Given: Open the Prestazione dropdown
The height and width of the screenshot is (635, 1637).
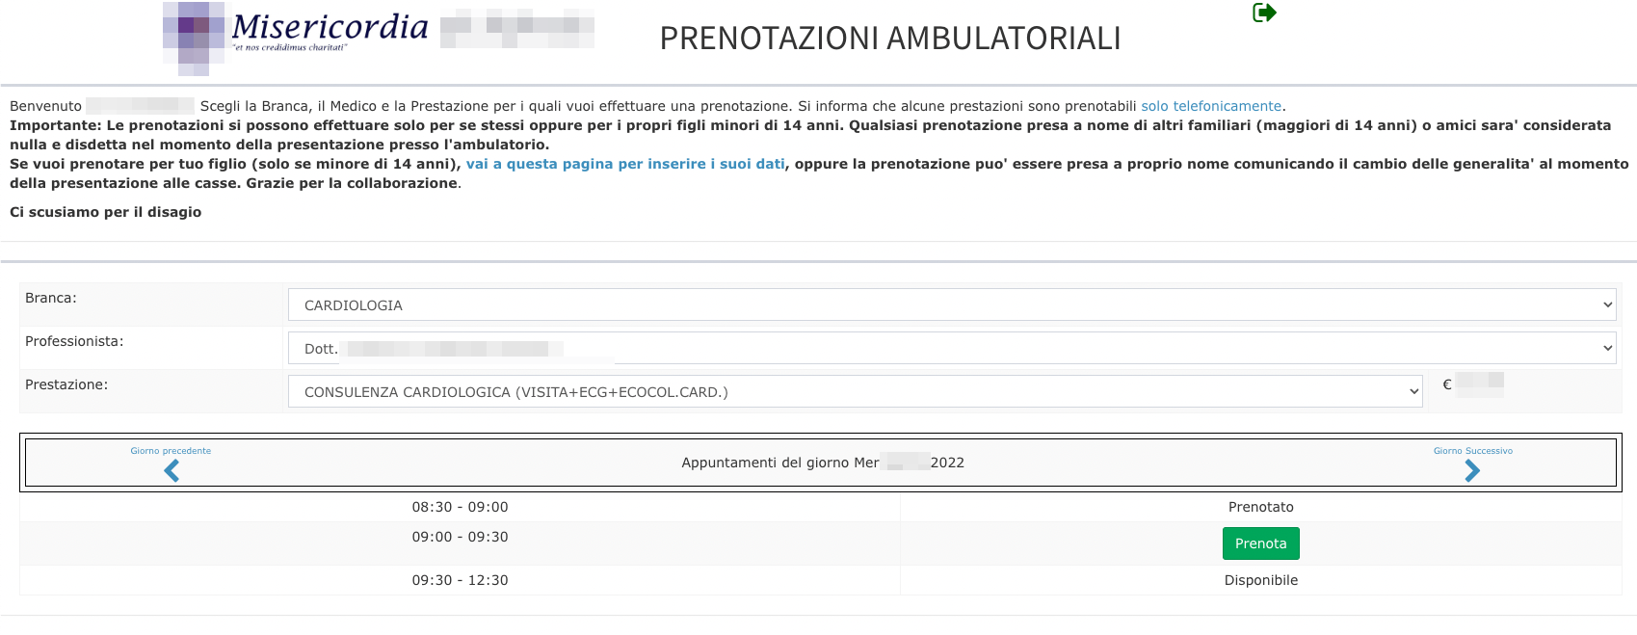Looking at the screenshot, I should 855,392.
